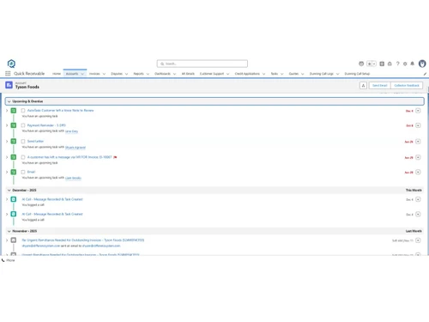Viewport: 429px width, 322px height.
Task: Click the green task icon for AutoTask row
Action: 14,111
